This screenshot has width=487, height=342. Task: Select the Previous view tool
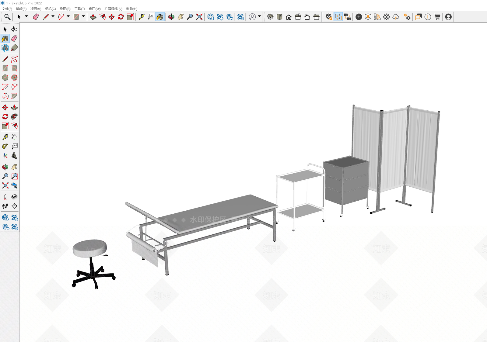point(14,185)
